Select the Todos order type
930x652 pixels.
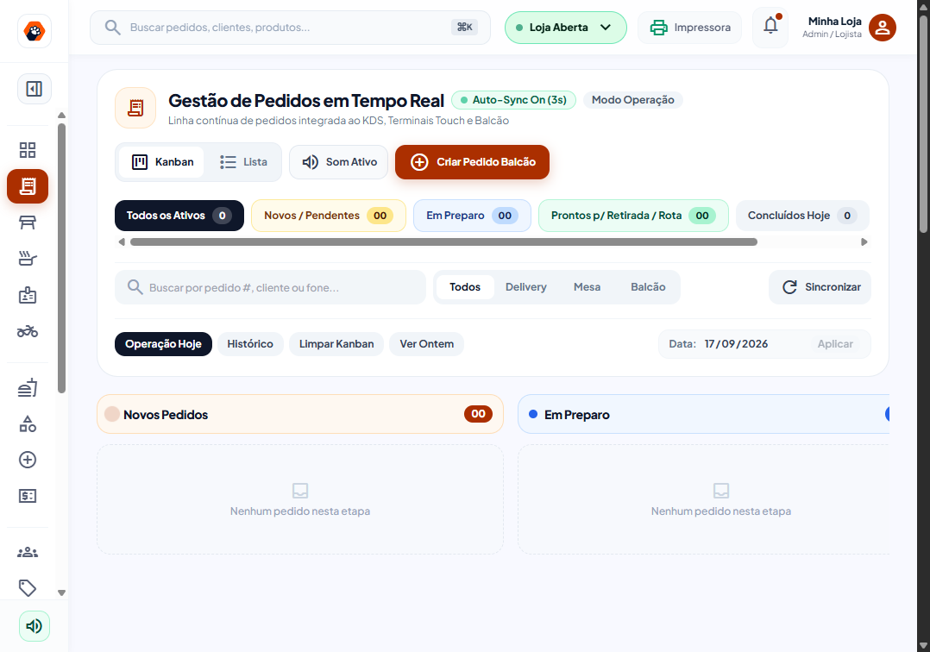pyautogui.click(x=465, y=287)
